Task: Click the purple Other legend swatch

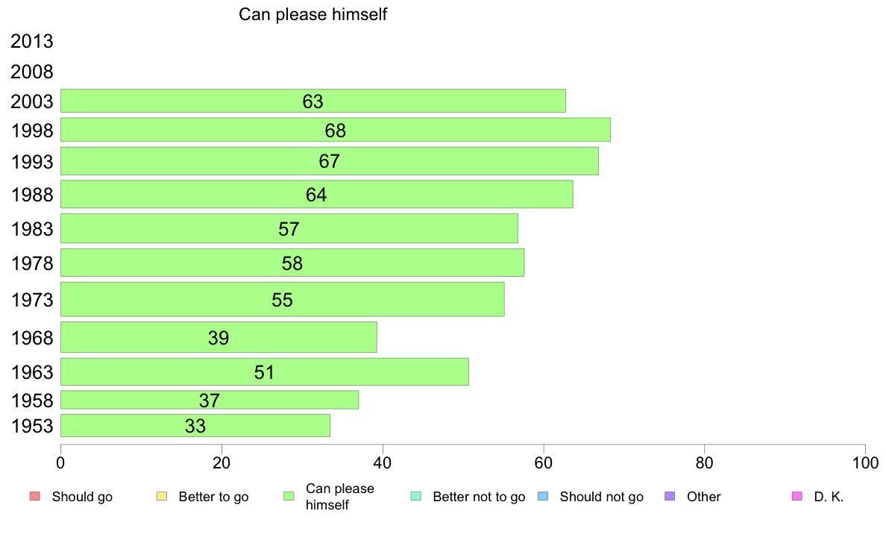Action: [670, 497]
